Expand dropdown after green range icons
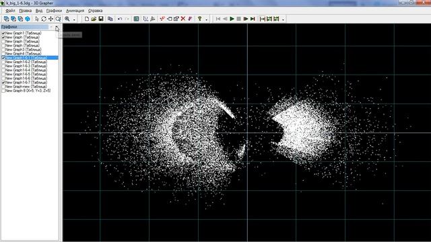The height and width of the screenshot is (242, 431). (x=283, y=19)
